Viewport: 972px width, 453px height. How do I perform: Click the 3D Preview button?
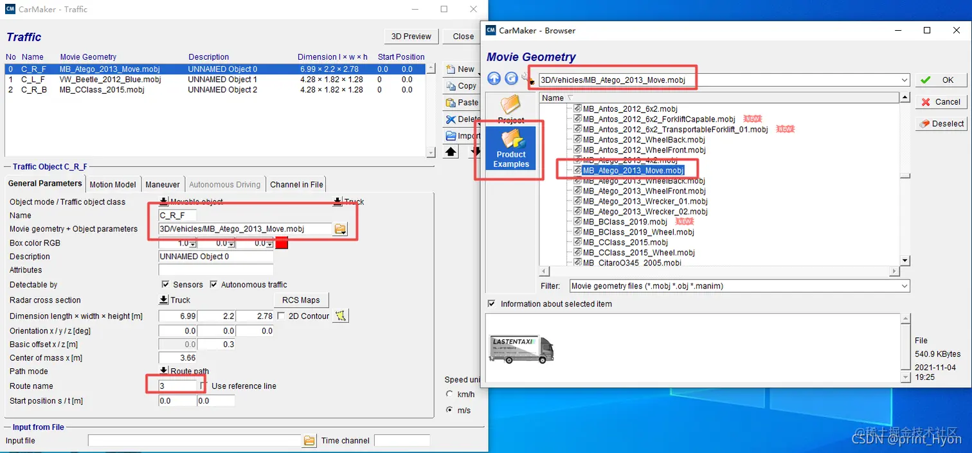pos(411,36)
